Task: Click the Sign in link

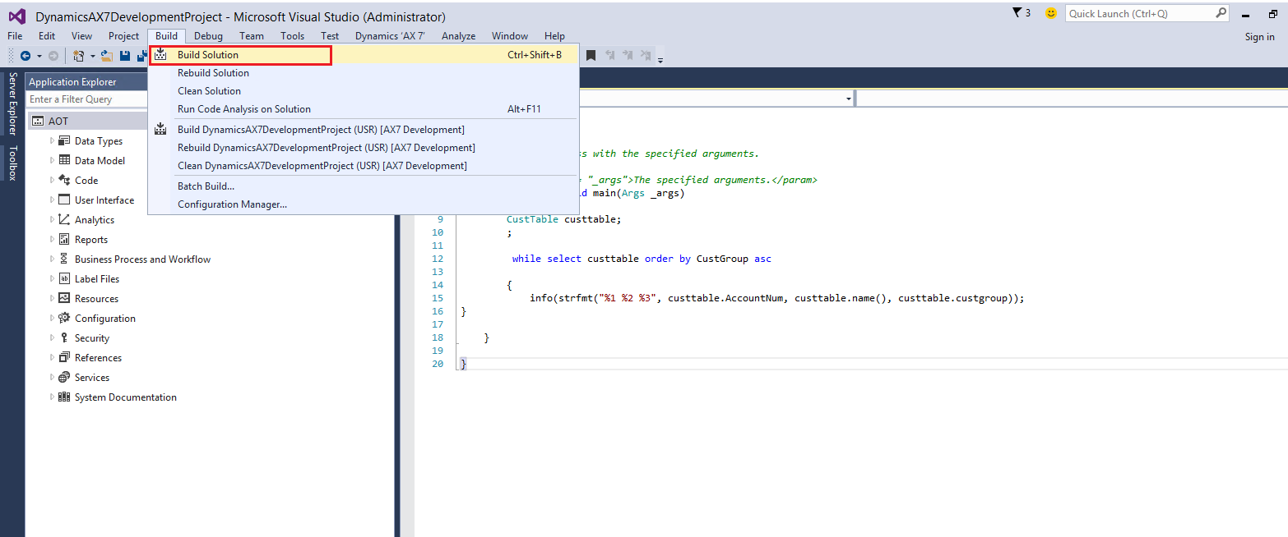Action: coord(1259,36)
